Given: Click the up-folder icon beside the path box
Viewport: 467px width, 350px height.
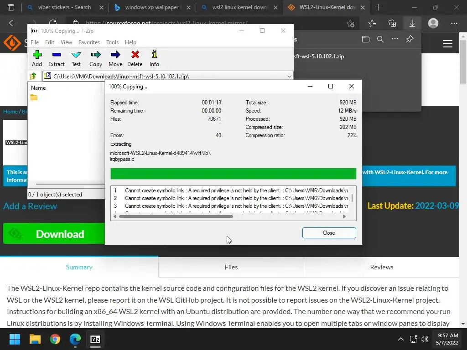Looking at the screenshot, I should point(33,76).
